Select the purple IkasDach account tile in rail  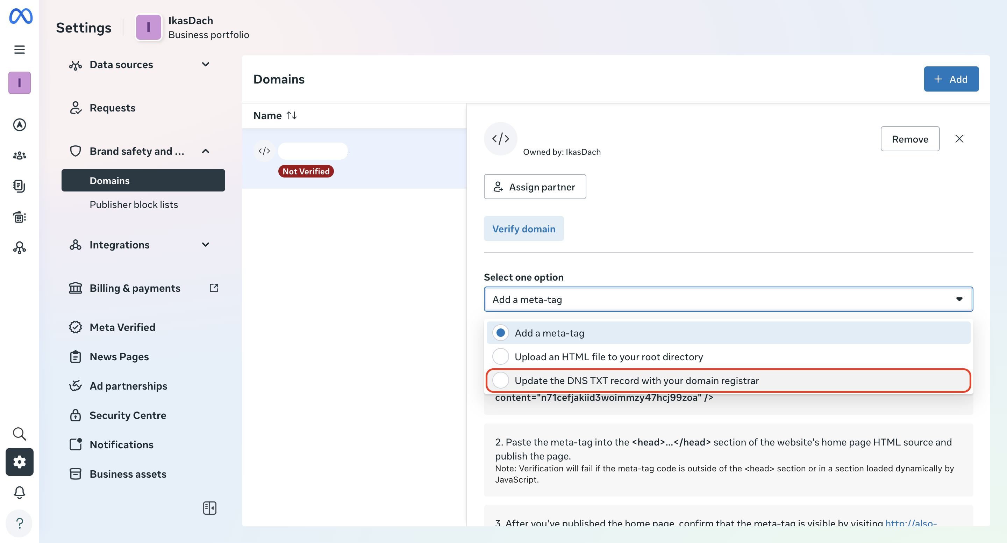[x=20, y=82]
